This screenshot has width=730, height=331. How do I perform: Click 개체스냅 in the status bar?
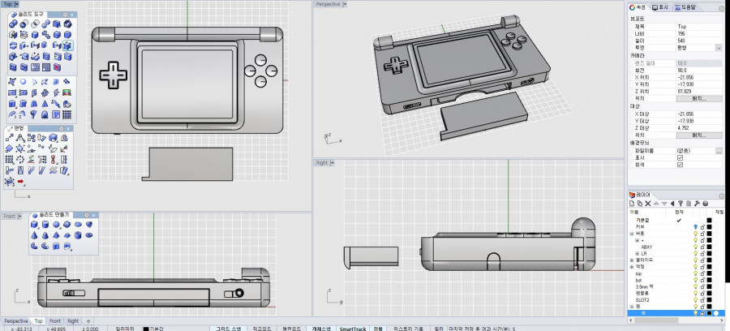click(321, 329)
